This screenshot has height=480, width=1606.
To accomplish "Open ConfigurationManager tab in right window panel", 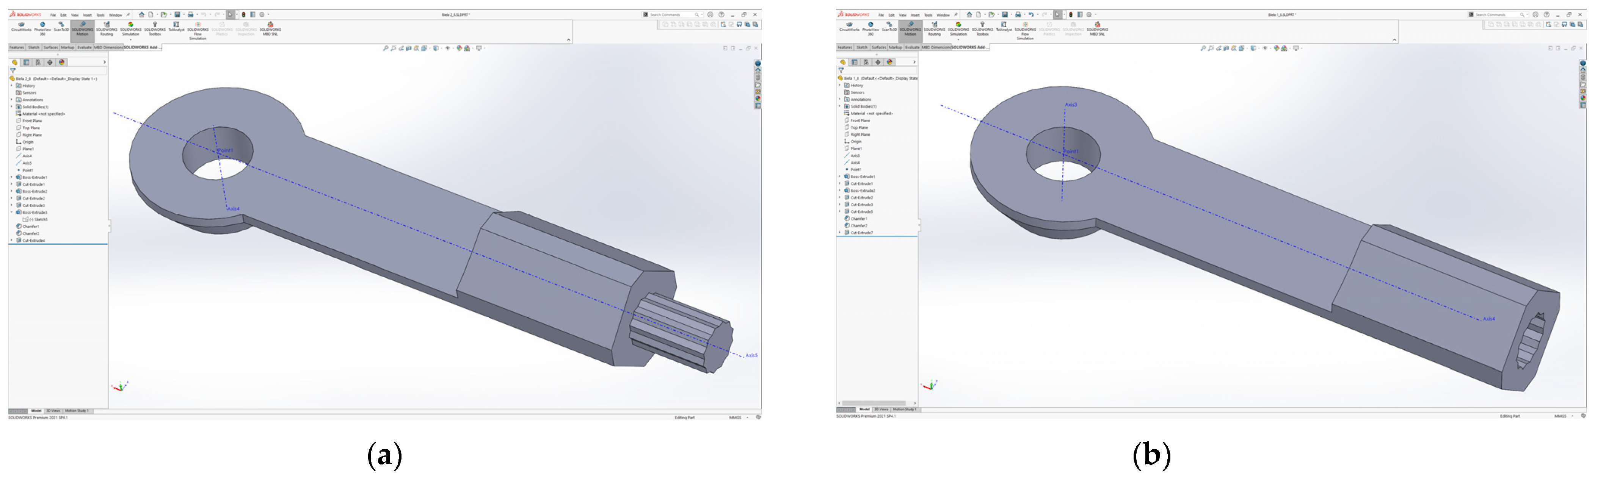I will click(x=866, y=63).
